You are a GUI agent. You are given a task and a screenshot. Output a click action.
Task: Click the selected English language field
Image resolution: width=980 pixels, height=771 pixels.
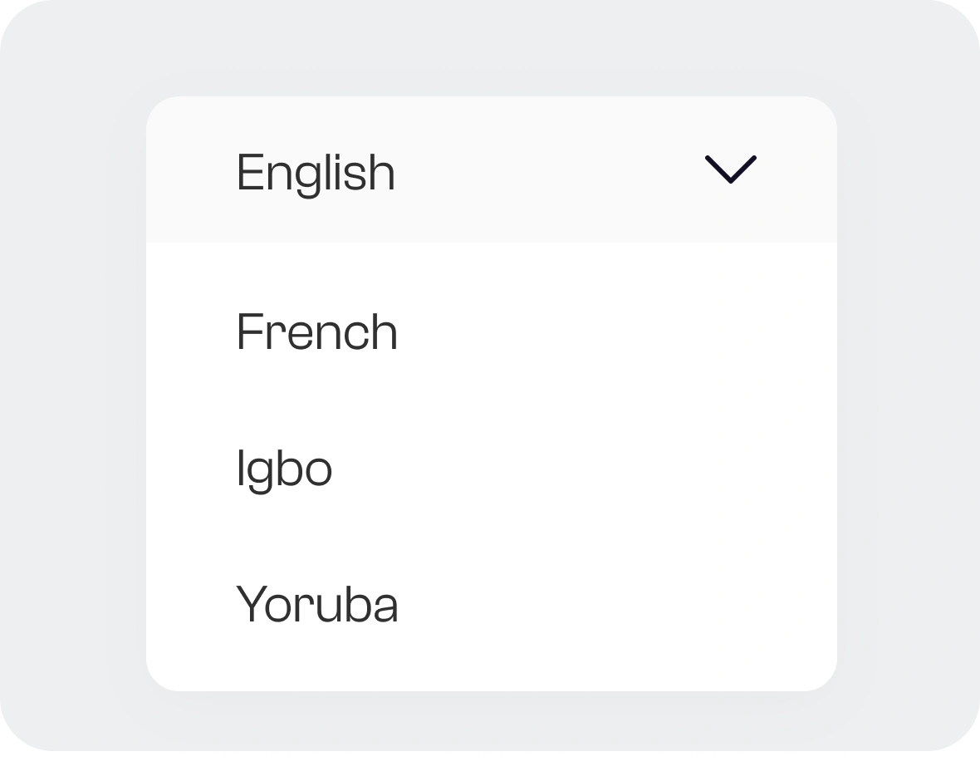point(490,170)
